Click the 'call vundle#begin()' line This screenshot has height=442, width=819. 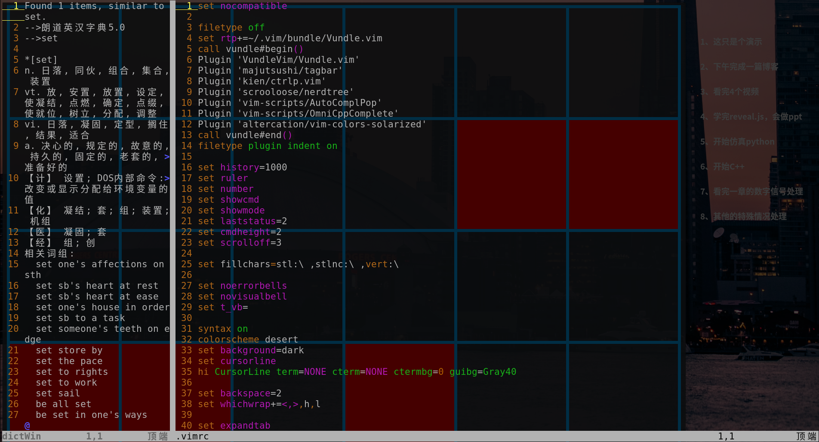251,49
